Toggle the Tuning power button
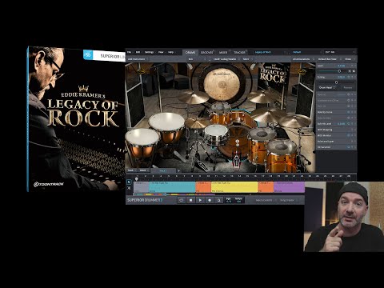 pos(348,77)
